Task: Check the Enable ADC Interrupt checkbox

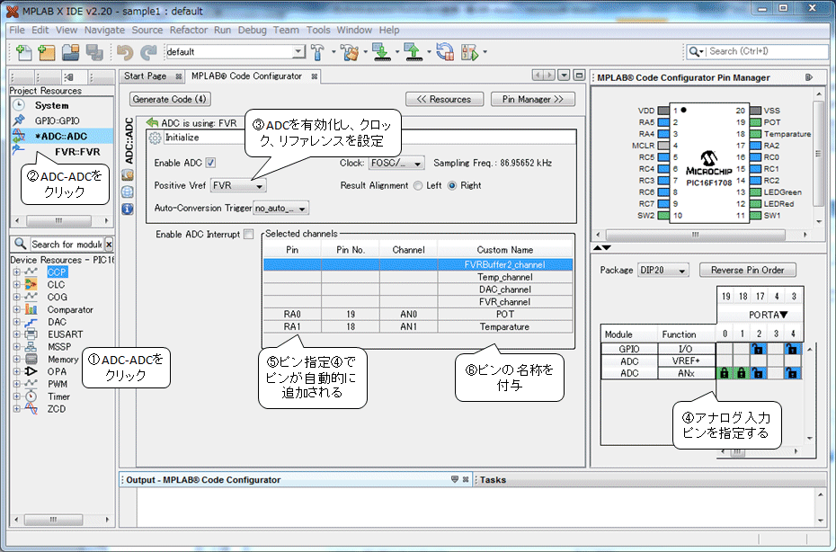Action: (x=248, y=234)
